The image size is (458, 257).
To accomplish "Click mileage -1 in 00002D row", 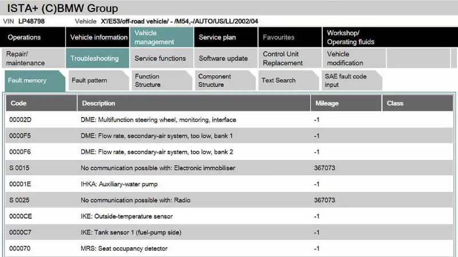I will 317,120.
